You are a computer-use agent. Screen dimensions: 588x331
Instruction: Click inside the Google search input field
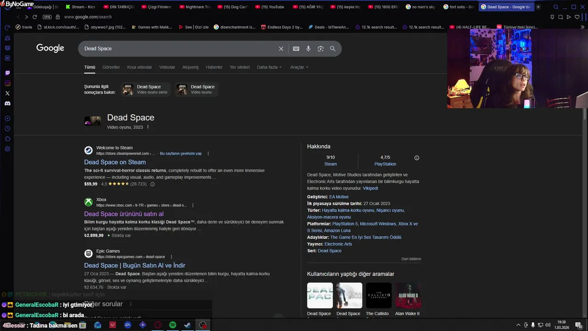click(x=179, y=49)
